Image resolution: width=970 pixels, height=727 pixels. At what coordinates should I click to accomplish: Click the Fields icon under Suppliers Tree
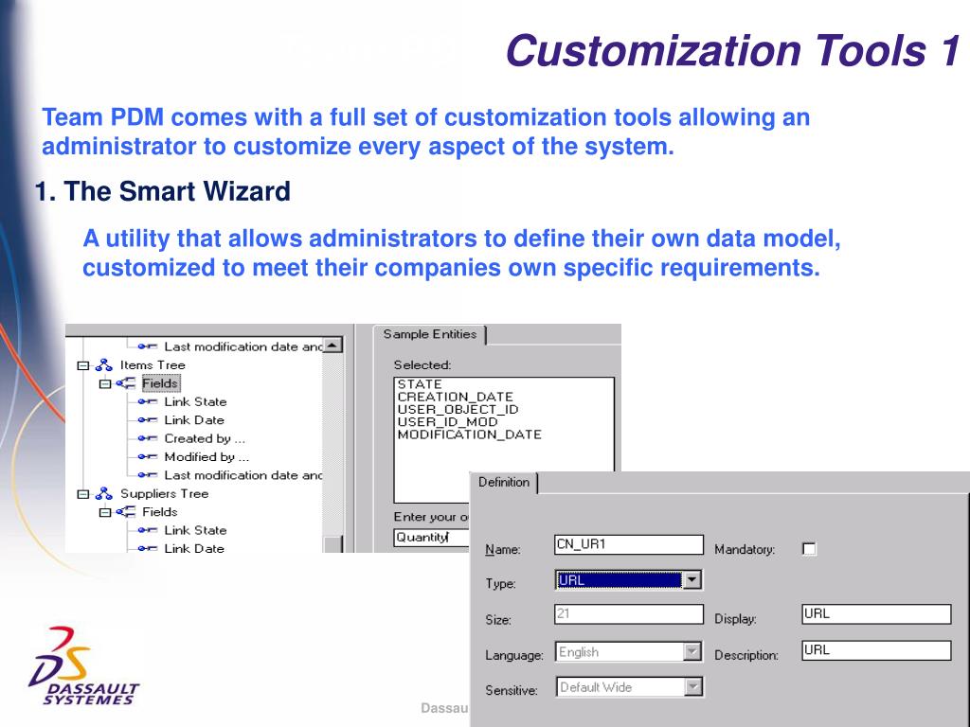[126, 512]
